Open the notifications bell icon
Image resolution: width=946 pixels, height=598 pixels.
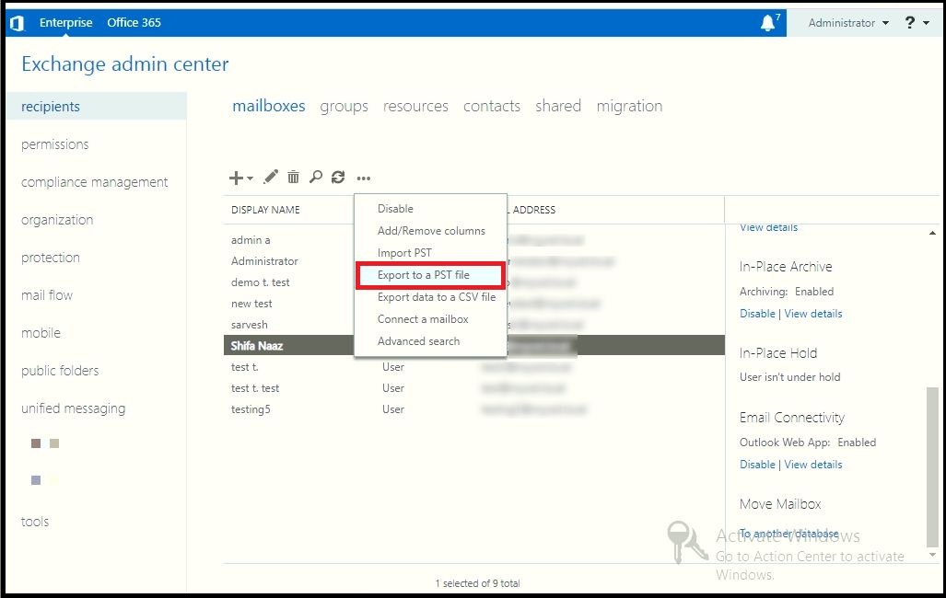point(767,23)
